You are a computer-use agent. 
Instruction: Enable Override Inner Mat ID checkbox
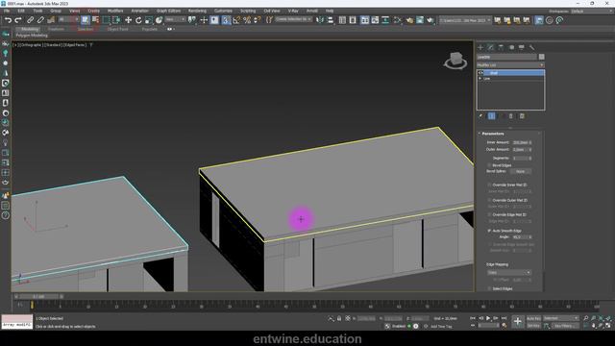[x=489, y=185]
